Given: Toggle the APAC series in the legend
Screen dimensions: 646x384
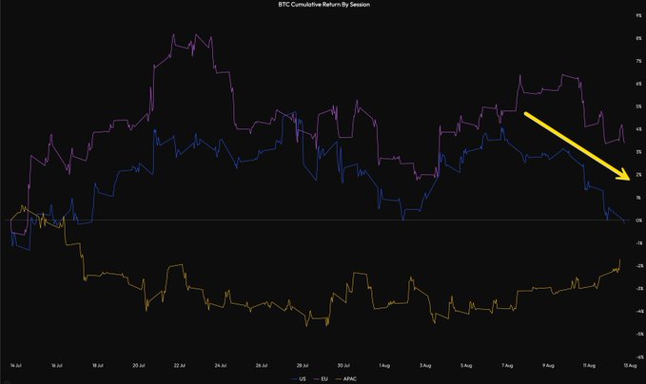Looking at the screenshot, I should click(x=346, y=378).
